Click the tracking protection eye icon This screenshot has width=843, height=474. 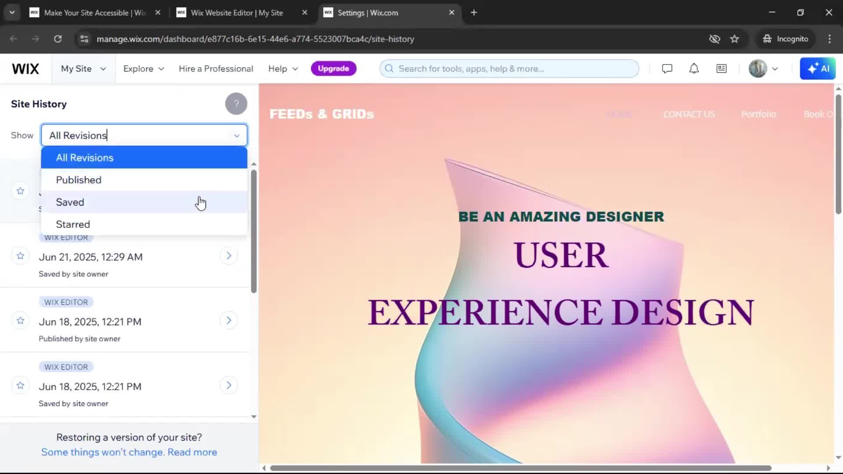click(714, 39)
